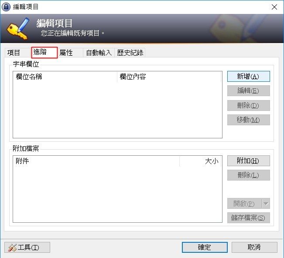Confirm with the 確定 button
This screenshot has width=284, height=258.
click(205, 247)
